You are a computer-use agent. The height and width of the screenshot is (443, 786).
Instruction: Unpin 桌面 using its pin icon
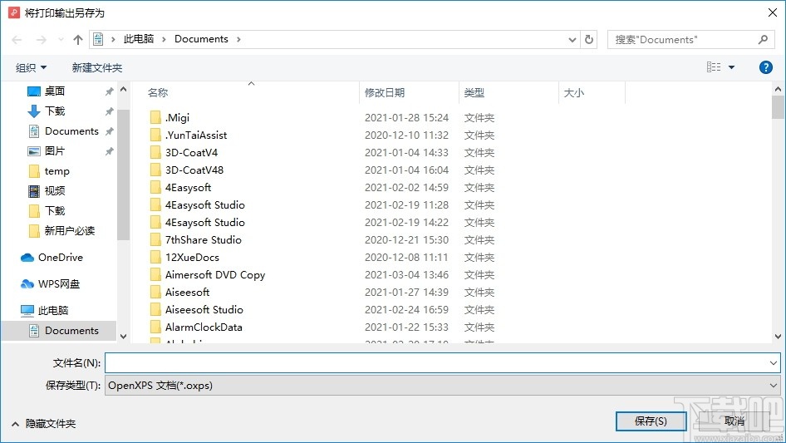pyautogui.click(x=109, y=91)
